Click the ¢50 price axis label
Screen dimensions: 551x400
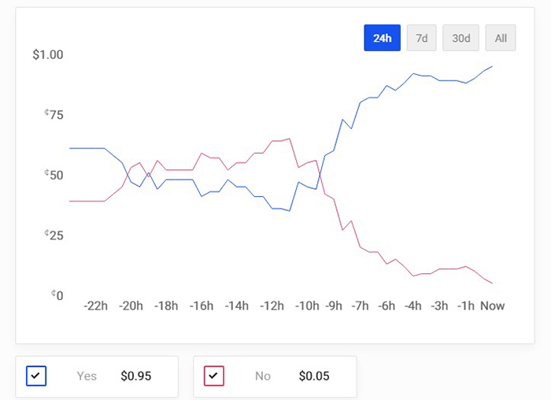coord(54,175)
